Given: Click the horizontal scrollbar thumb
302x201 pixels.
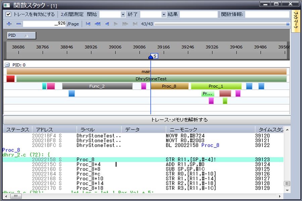Looking at the screenshot, I should pyautogui.click(x=16, y=196).
